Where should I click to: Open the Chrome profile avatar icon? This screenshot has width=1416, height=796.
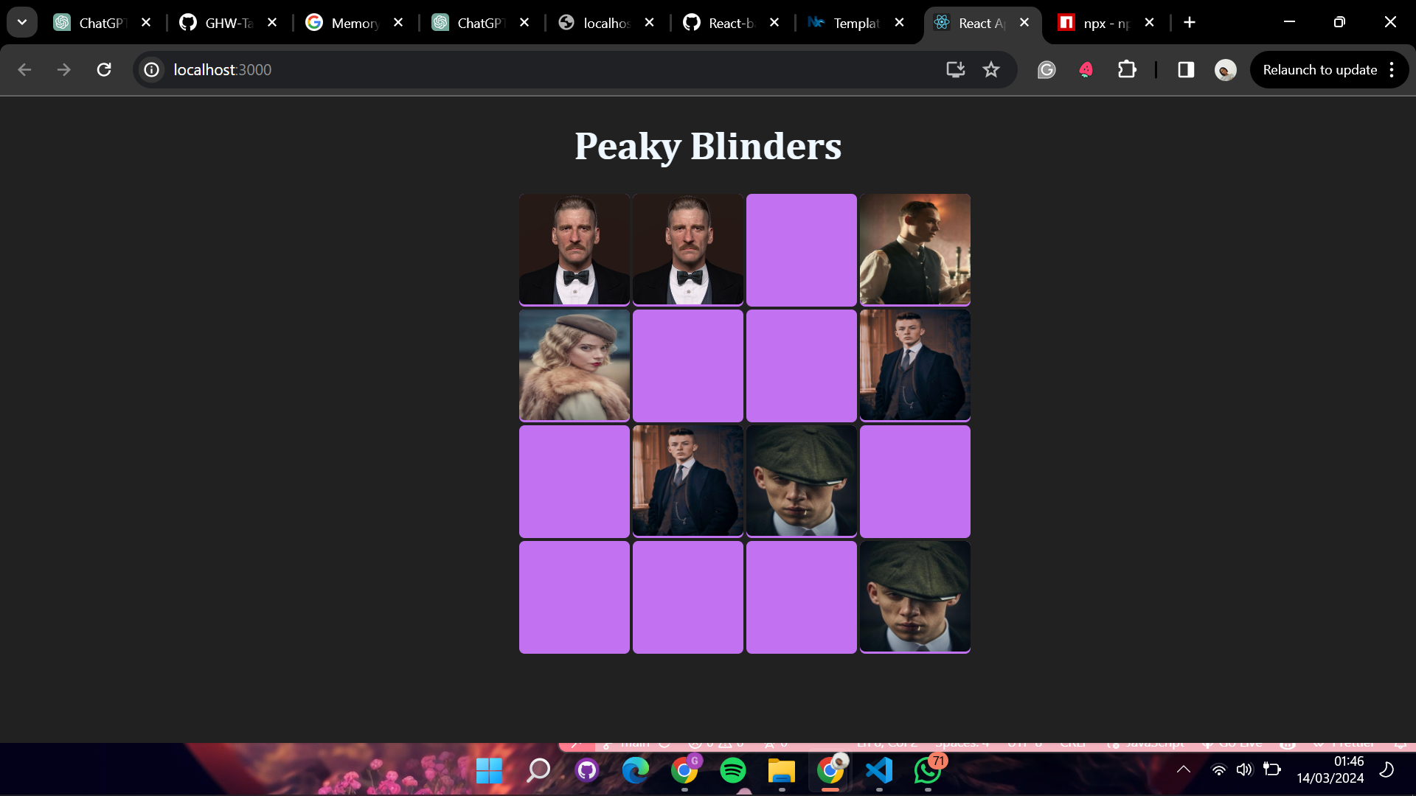pyautogui.click(x=1224, y=69)
